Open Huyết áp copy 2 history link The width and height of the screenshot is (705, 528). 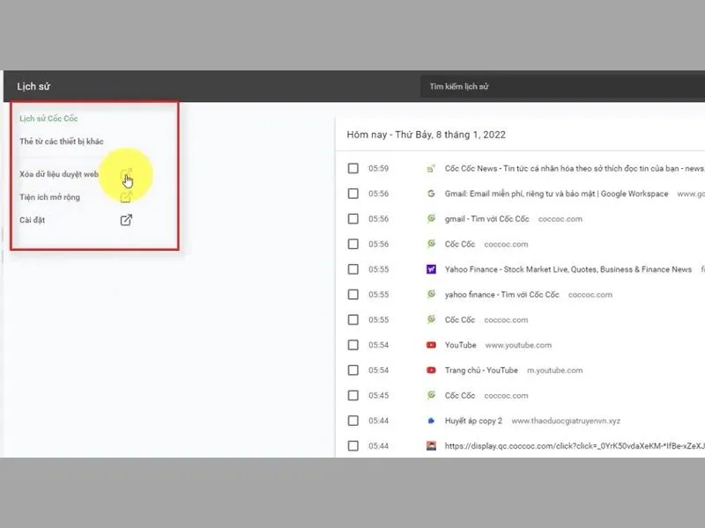[x=473, y=421]
